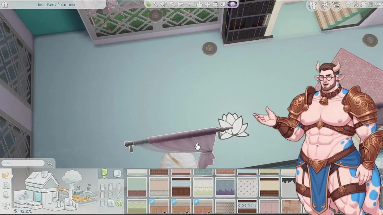Pick the blue wall with brown wainscot swatch

point(181,188)
